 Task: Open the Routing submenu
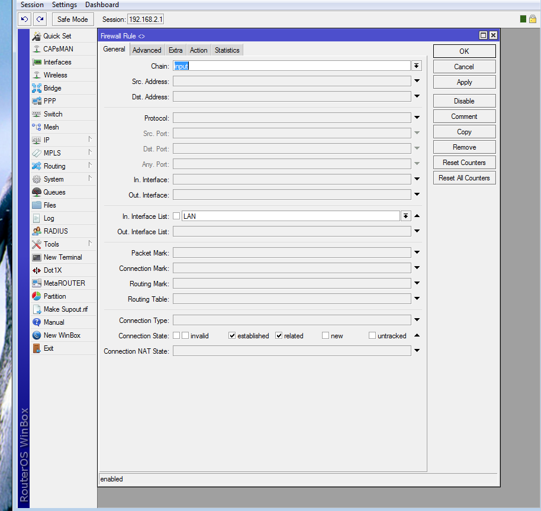click(63, 166)
